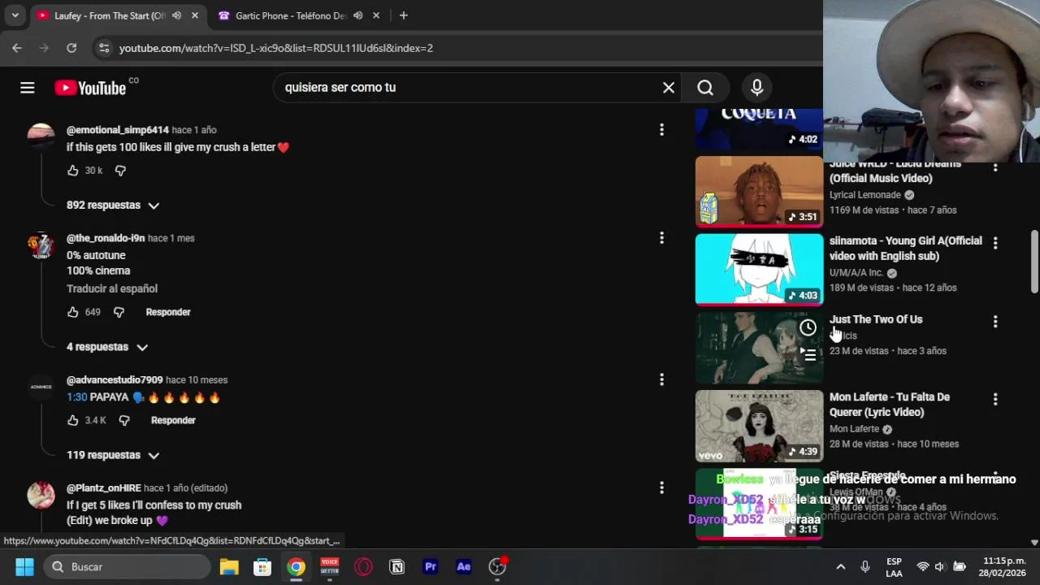Reload the current page

pyautogui.click(x=71, y=48)
